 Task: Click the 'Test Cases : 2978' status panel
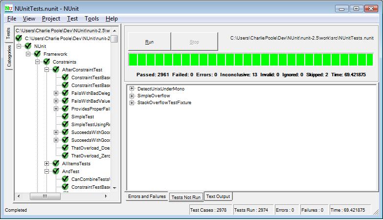pyautogui.click(x=210, y=210)
